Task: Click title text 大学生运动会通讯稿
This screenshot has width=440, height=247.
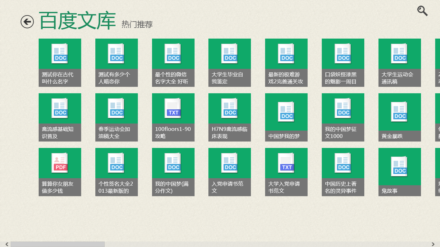Action: [397, 78]
